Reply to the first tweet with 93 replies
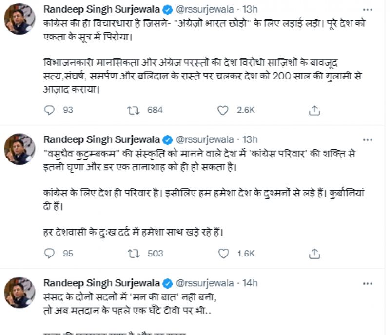The width and height of the screenshot is (390, 335). coord(49,110)
